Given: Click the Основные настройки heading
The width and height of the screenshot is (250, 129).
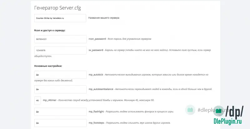Looking at the screenshot, I should [x=48, y=66].
